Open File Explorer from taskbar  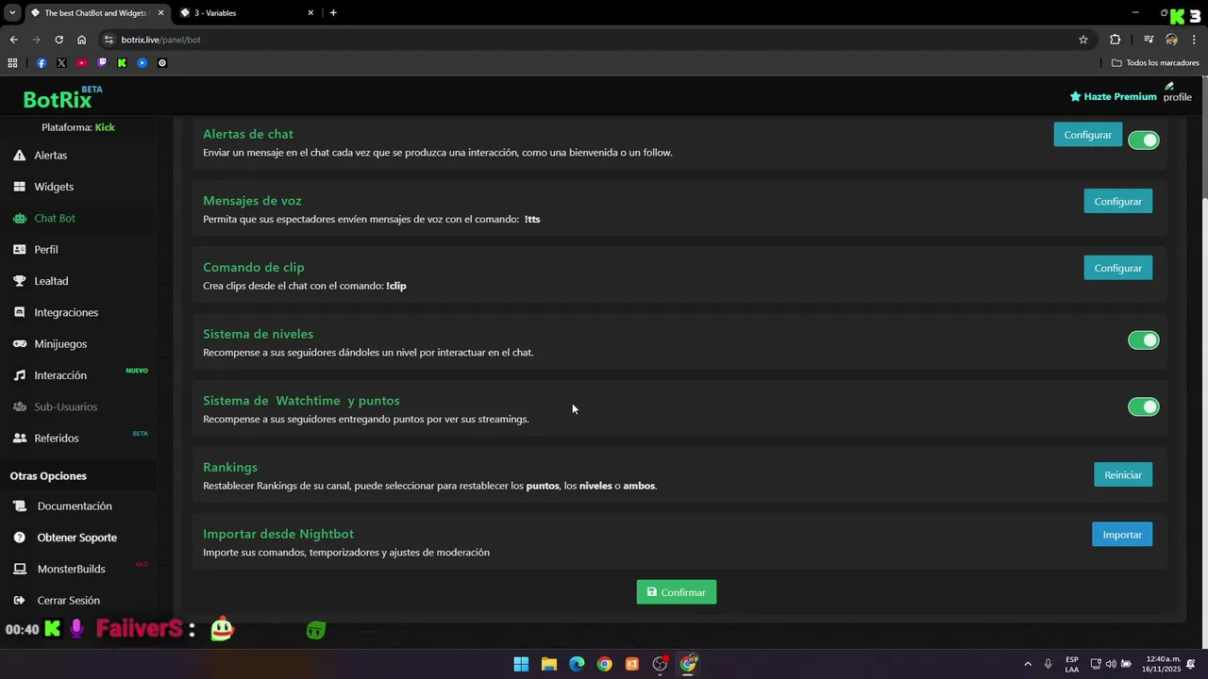pyautogui.click(x=549, y=664)
